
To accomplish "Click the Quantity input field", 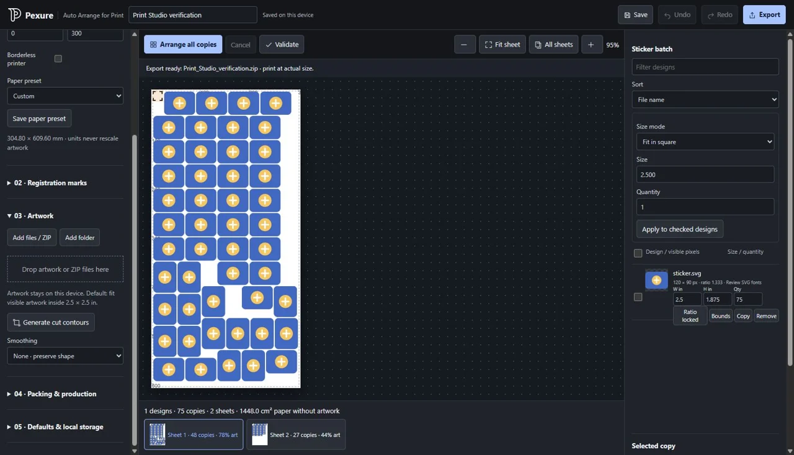I will coord(705,207).
